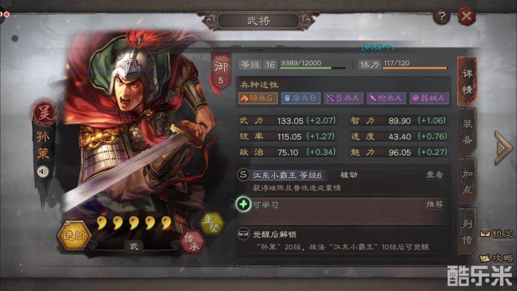Viewport: 517px width, 291px height.
Task: Open the help question mark icon
Action: [441, 16]
